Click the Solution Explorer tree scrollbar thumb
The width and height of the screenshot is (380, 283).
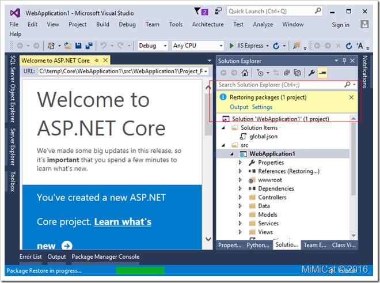click(354, 159)
